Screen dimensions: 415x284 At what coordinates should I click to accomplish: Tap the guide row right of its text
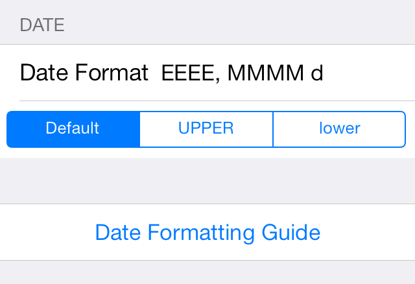coord(368,232)
